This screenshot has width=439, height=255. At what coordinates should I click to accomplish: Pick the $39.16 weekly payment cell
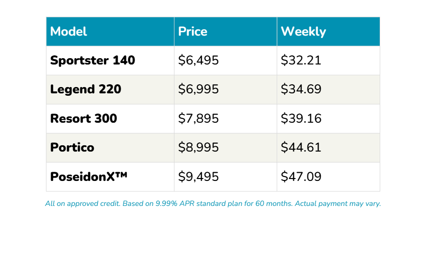coord(301,118)
